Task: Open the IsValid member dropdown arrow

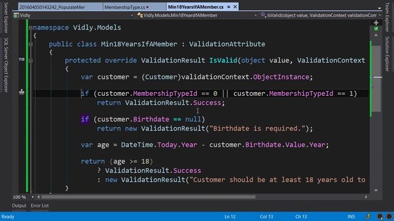Action: [x=379, y=15]
